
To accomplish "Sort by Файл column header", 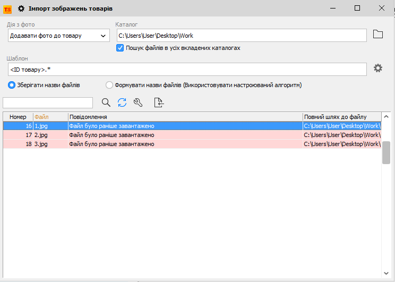I will tap(50, 117).
